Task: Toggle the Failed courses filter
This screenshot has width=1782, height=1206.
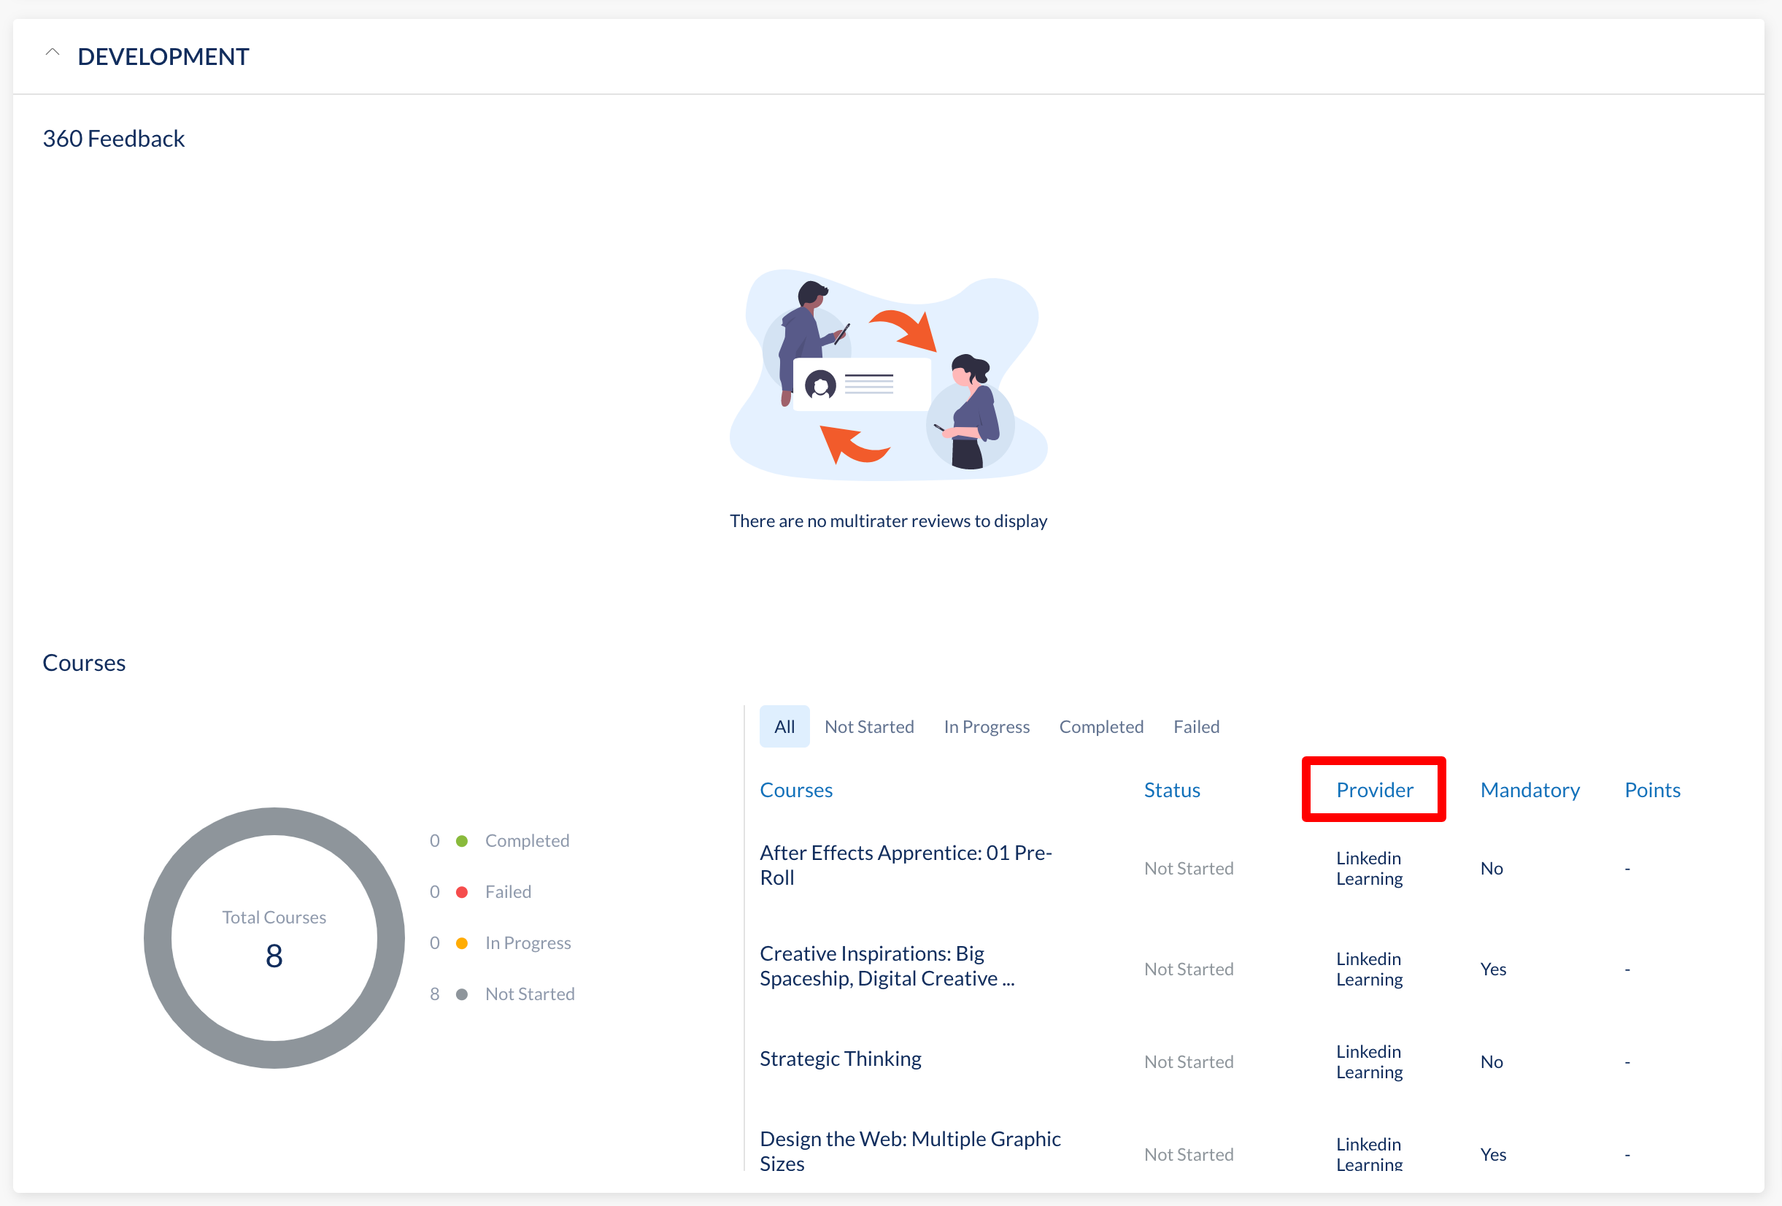Action: (1195, 726)
